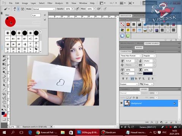Switch to the Navigator tab
The height and width of the screenshot is (136, 182).
click(126, 15)
